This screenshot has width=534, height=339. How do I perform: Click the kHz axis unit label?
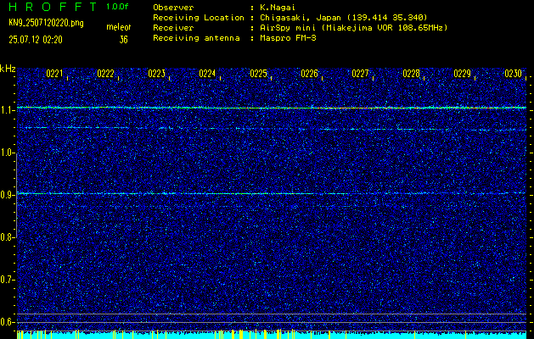pyautogui.click(x=8, y=69)
